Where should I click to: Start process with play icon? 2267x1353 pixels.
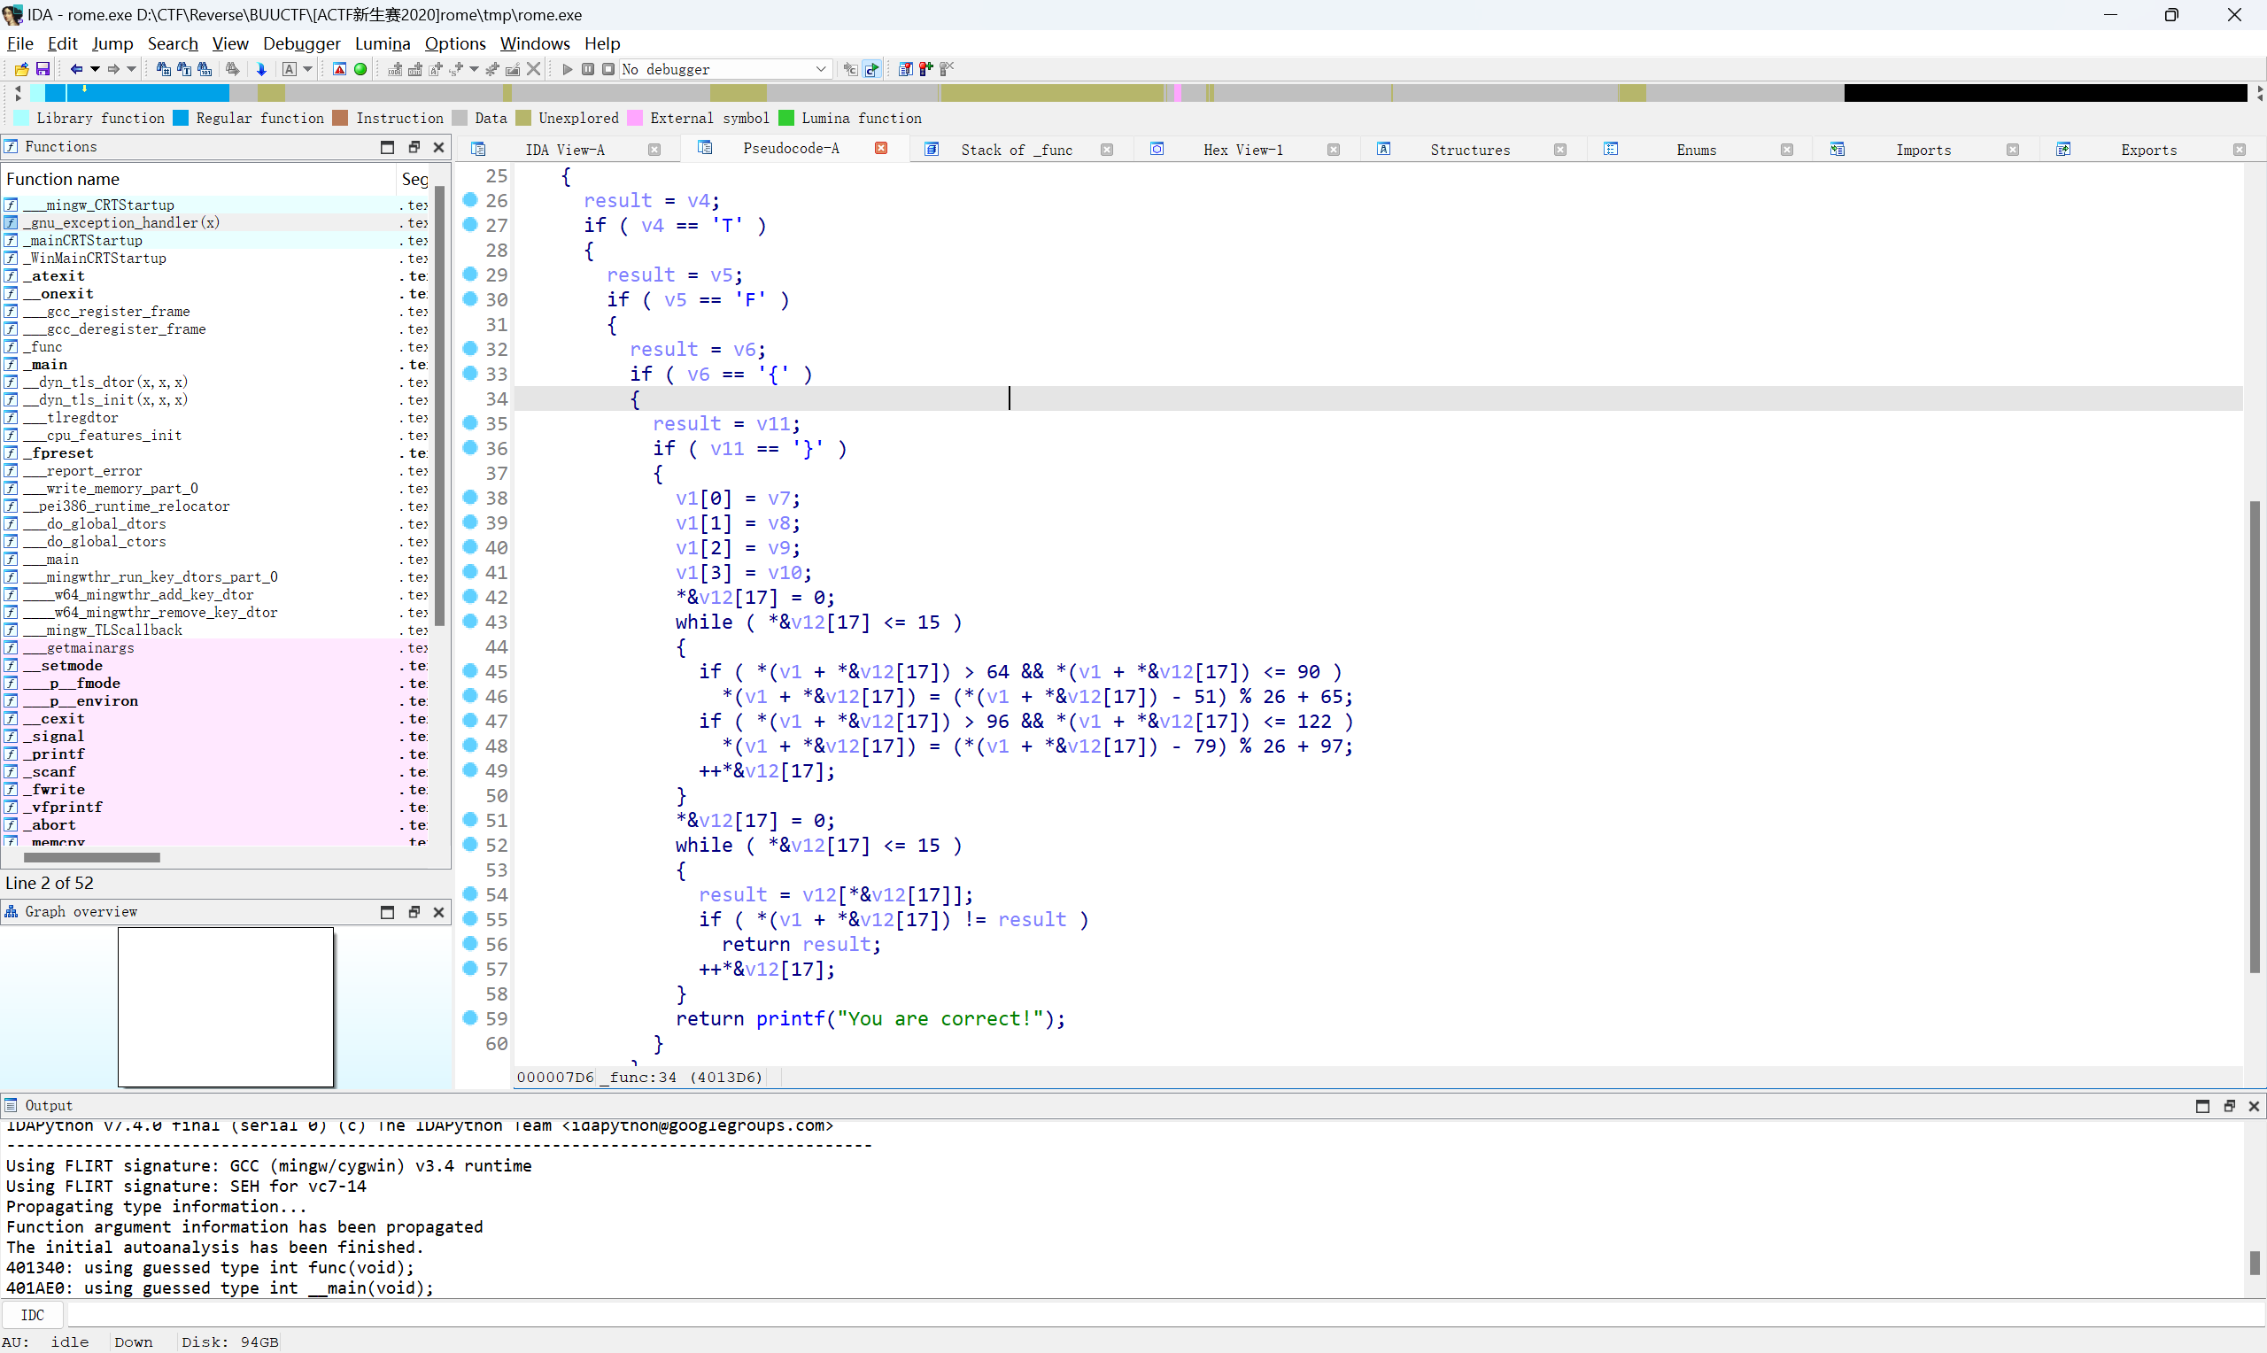click(567, 69)
